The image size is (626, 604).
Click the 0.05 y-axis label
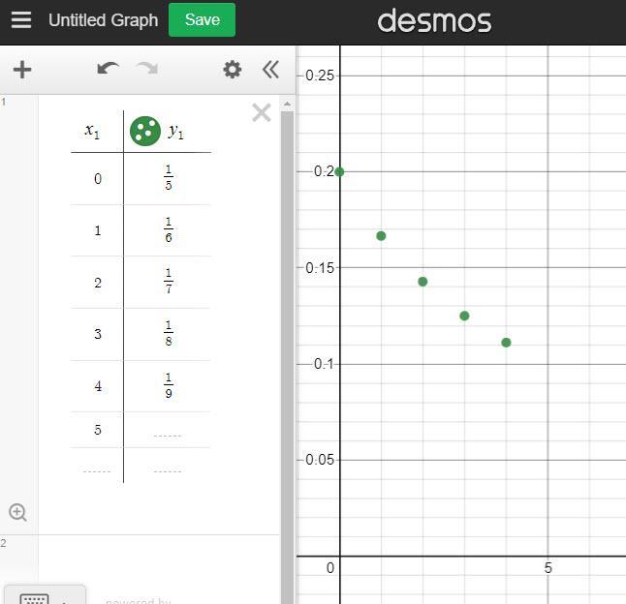pyautogui.click(x=320, y=460)
